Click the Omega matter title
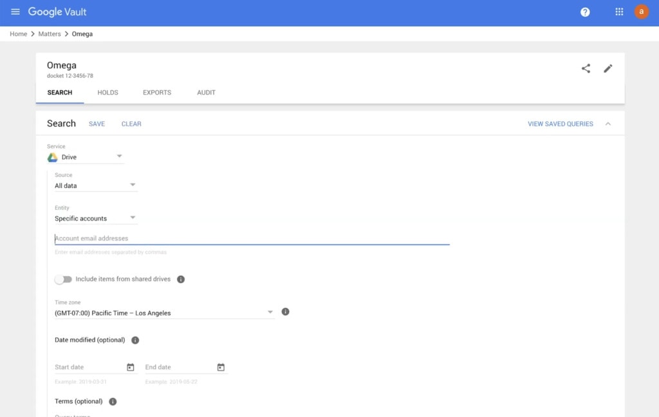This screenshot has height=417, width=659. click(62, 65)
